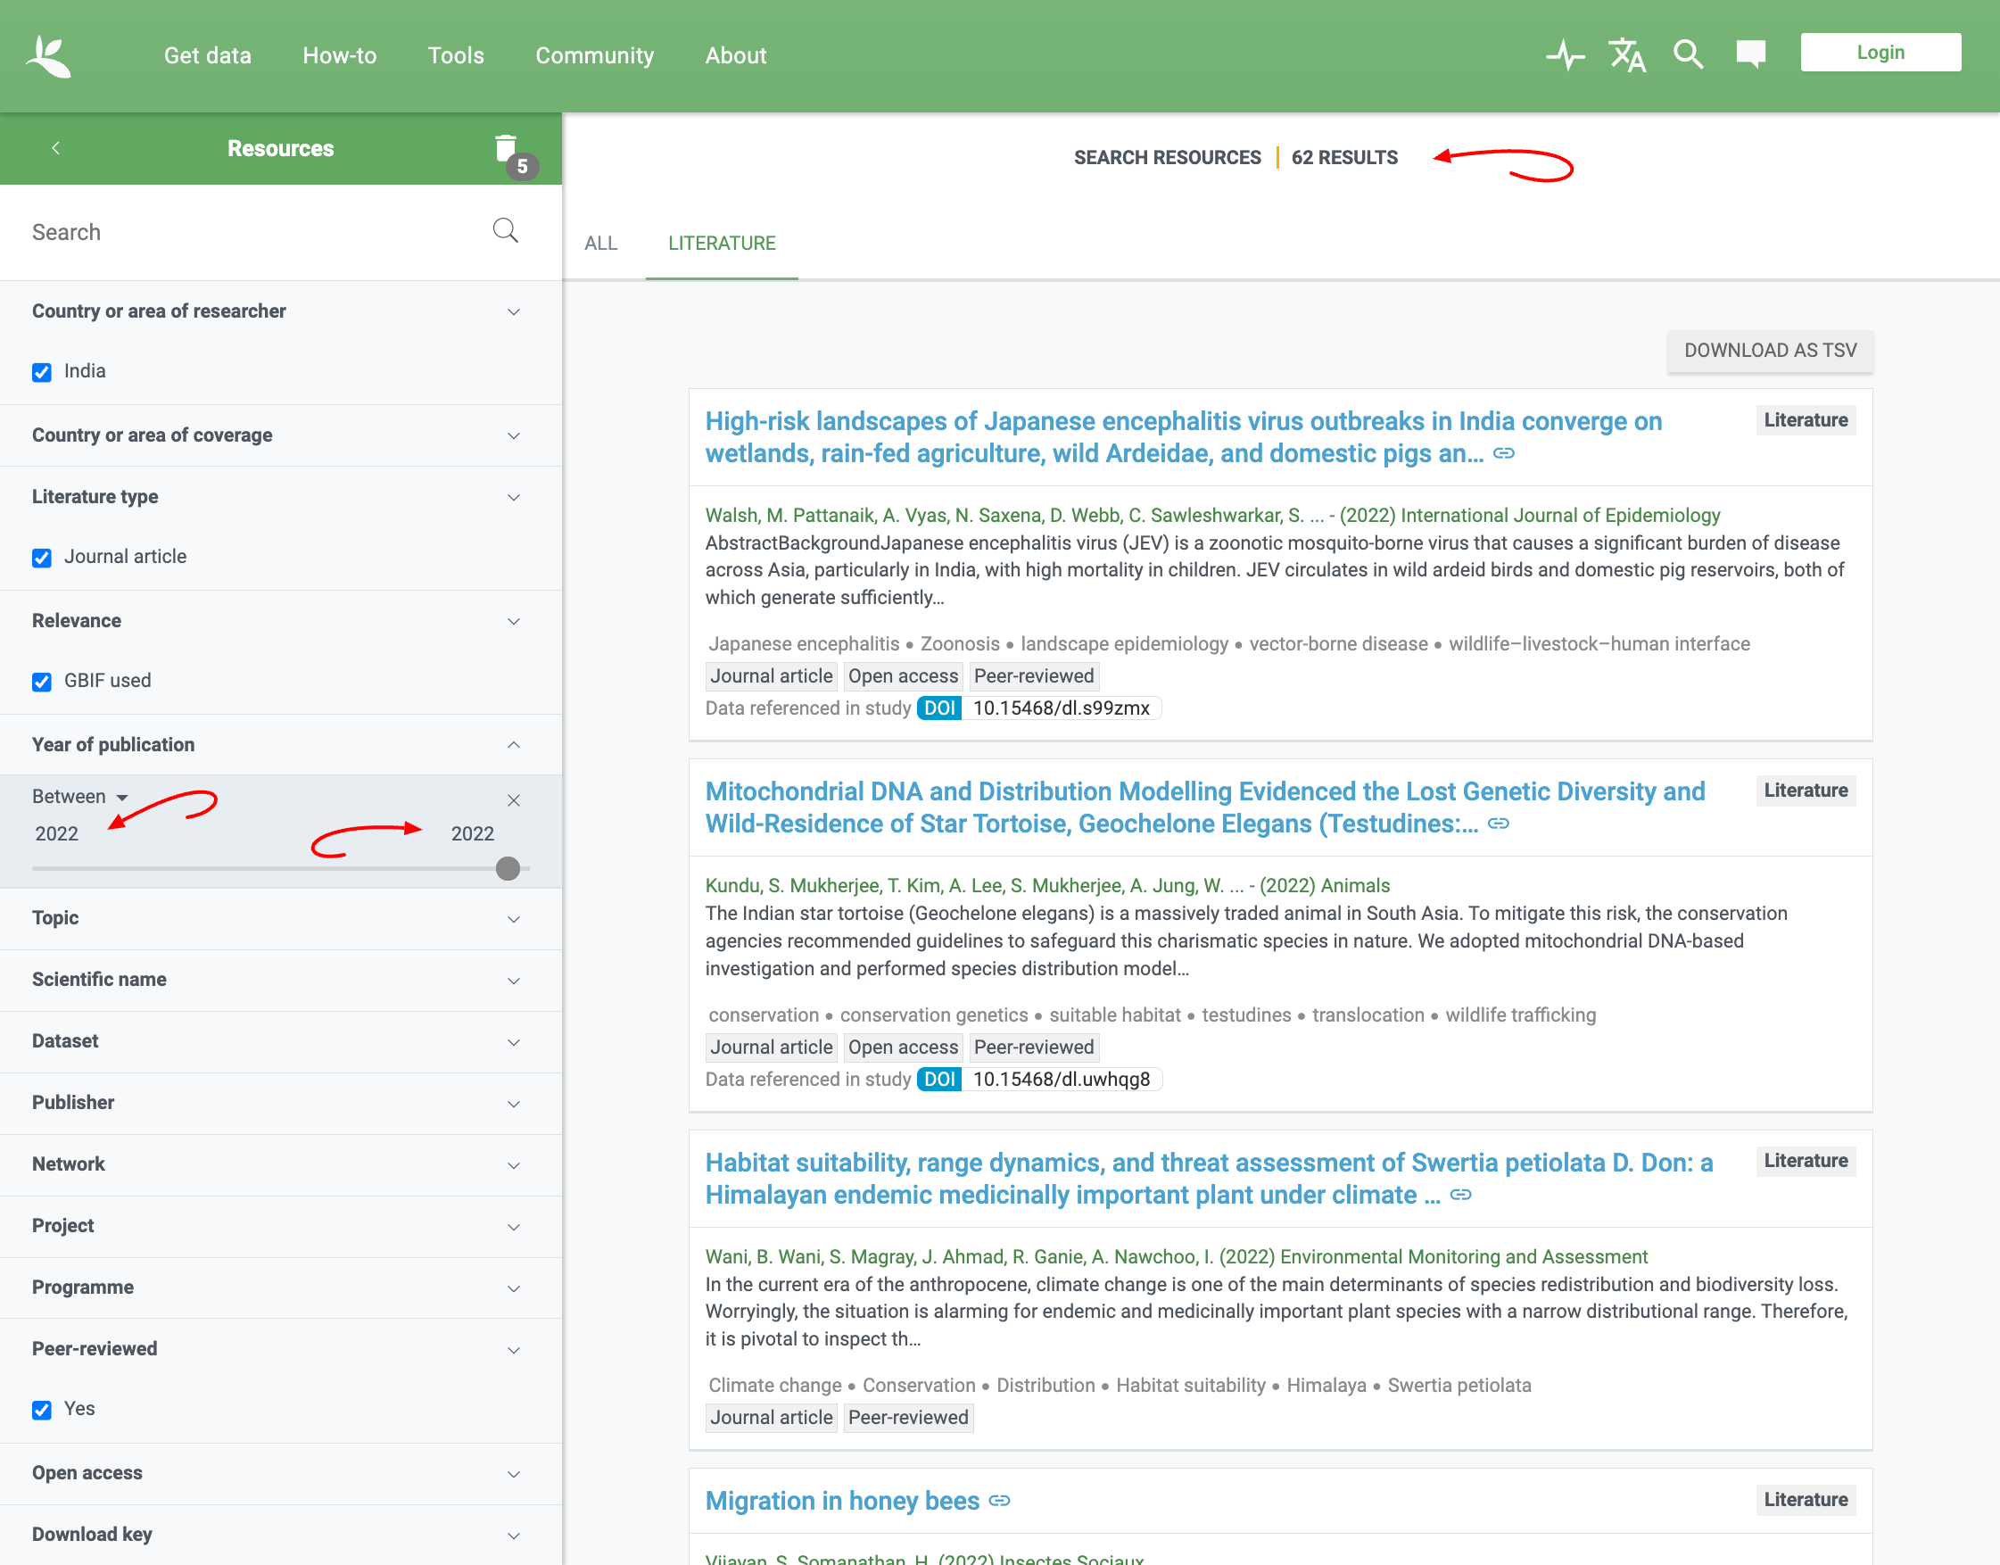2000x1565 pixels.
Task: Open the Get data menu
Action: point(207,56)
